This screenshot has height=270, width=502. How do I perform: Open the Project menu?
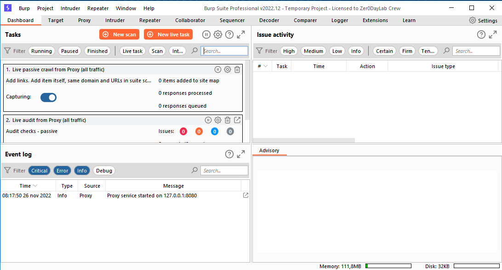45,8
